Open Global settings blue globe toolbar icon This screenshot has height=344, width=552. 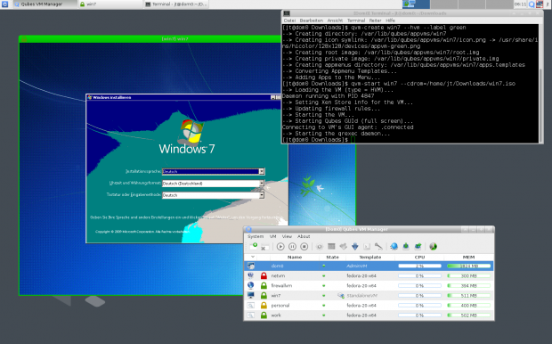[394, 246]
